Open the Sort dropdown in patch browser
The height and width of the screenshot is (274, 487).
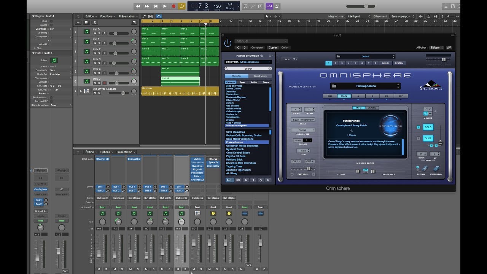click(x=230, y=180)
